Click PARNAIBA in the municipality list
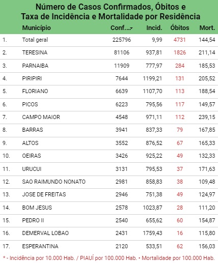This screenshot has height=263, width=218. tap(35, 66)
